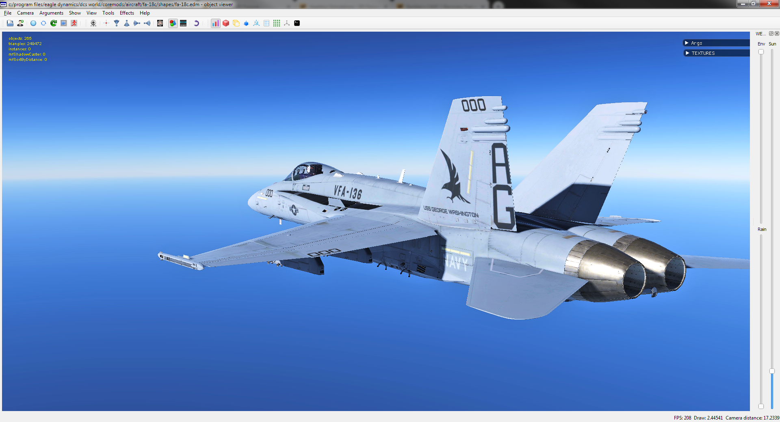This screenshot has width=780, height=422.
Task: Open the Help menu
Action: click(x=145, y=13)
